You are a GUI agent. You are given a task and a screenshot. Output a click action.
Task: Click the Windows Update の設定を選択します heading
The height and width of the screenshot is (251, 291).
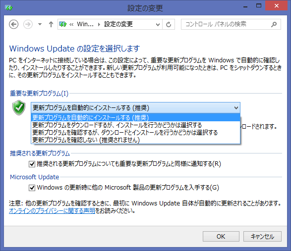[74, 49]
